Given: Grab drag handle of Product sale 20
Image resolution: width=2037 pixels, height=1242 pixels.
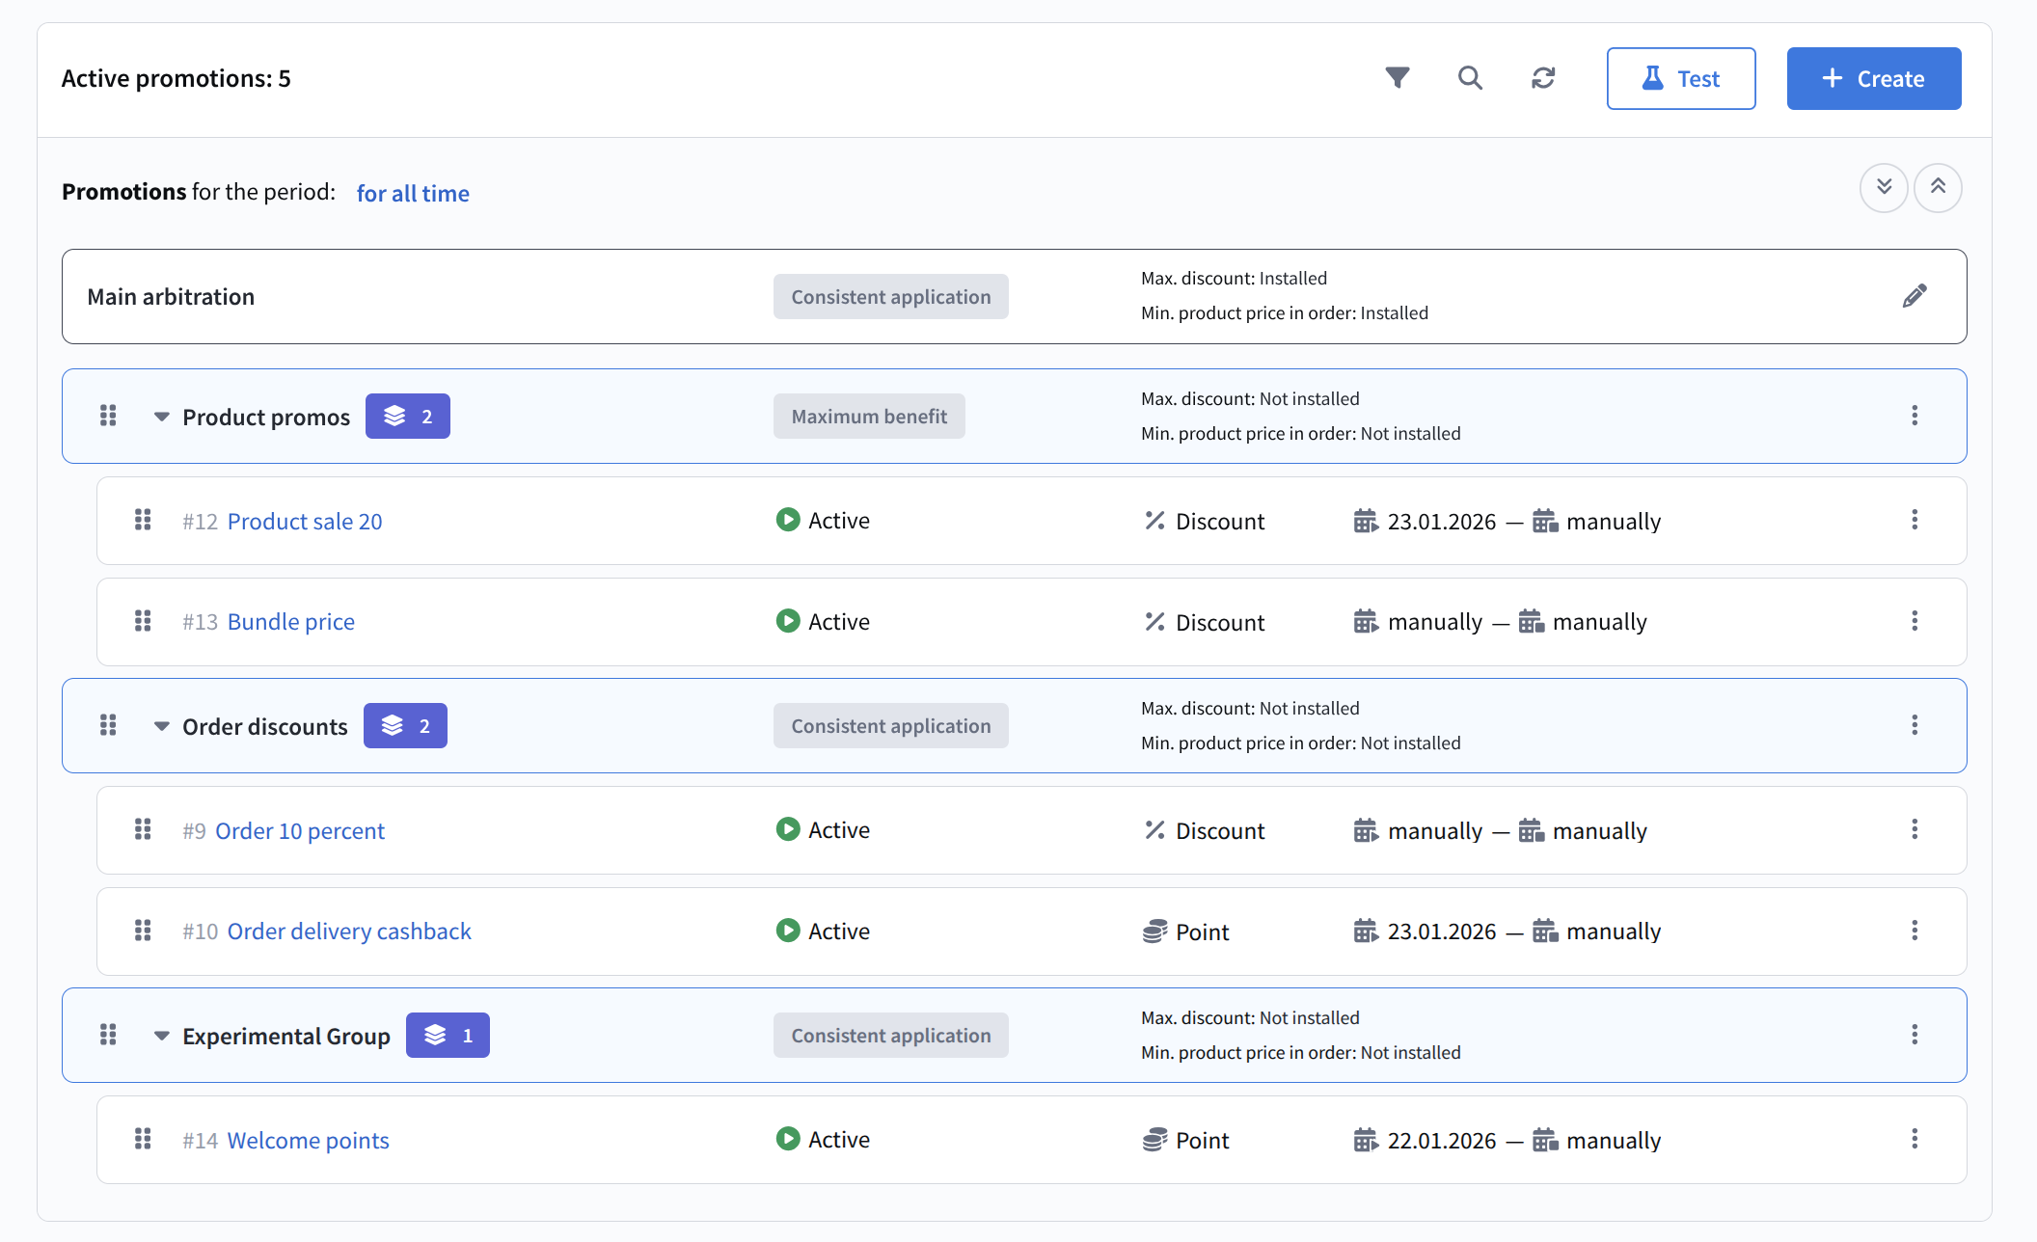Looking at the screenshot, I should pos(143,521).
